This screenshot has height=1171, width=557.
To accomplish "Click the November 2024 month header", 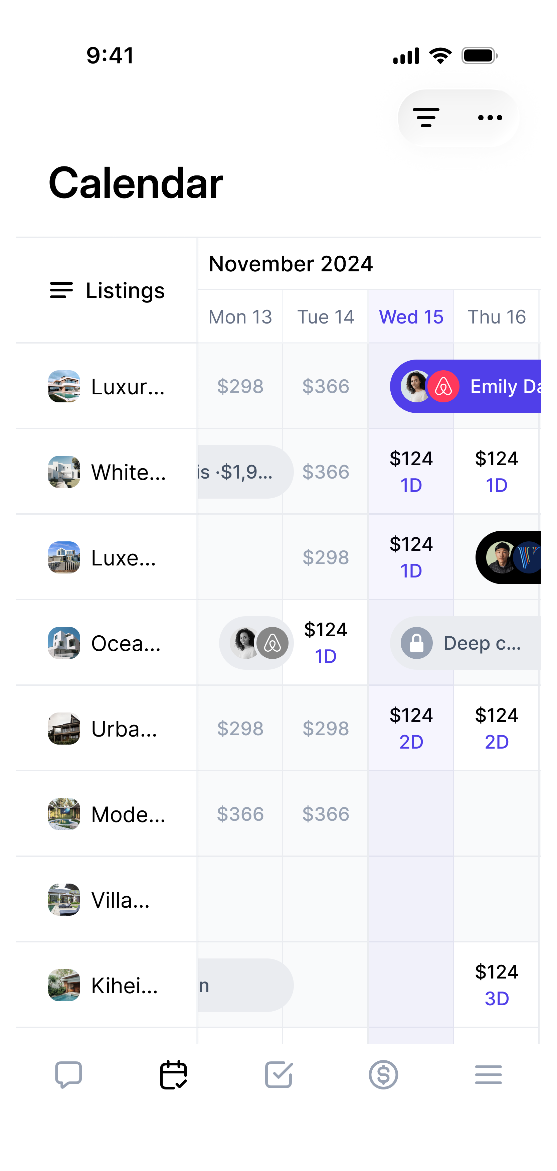I will click(x=291, y=264).
